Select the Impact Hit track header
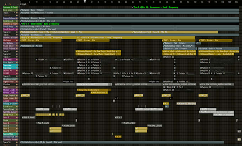The width and height of the screenshot is (242, 146). (11, 71)
